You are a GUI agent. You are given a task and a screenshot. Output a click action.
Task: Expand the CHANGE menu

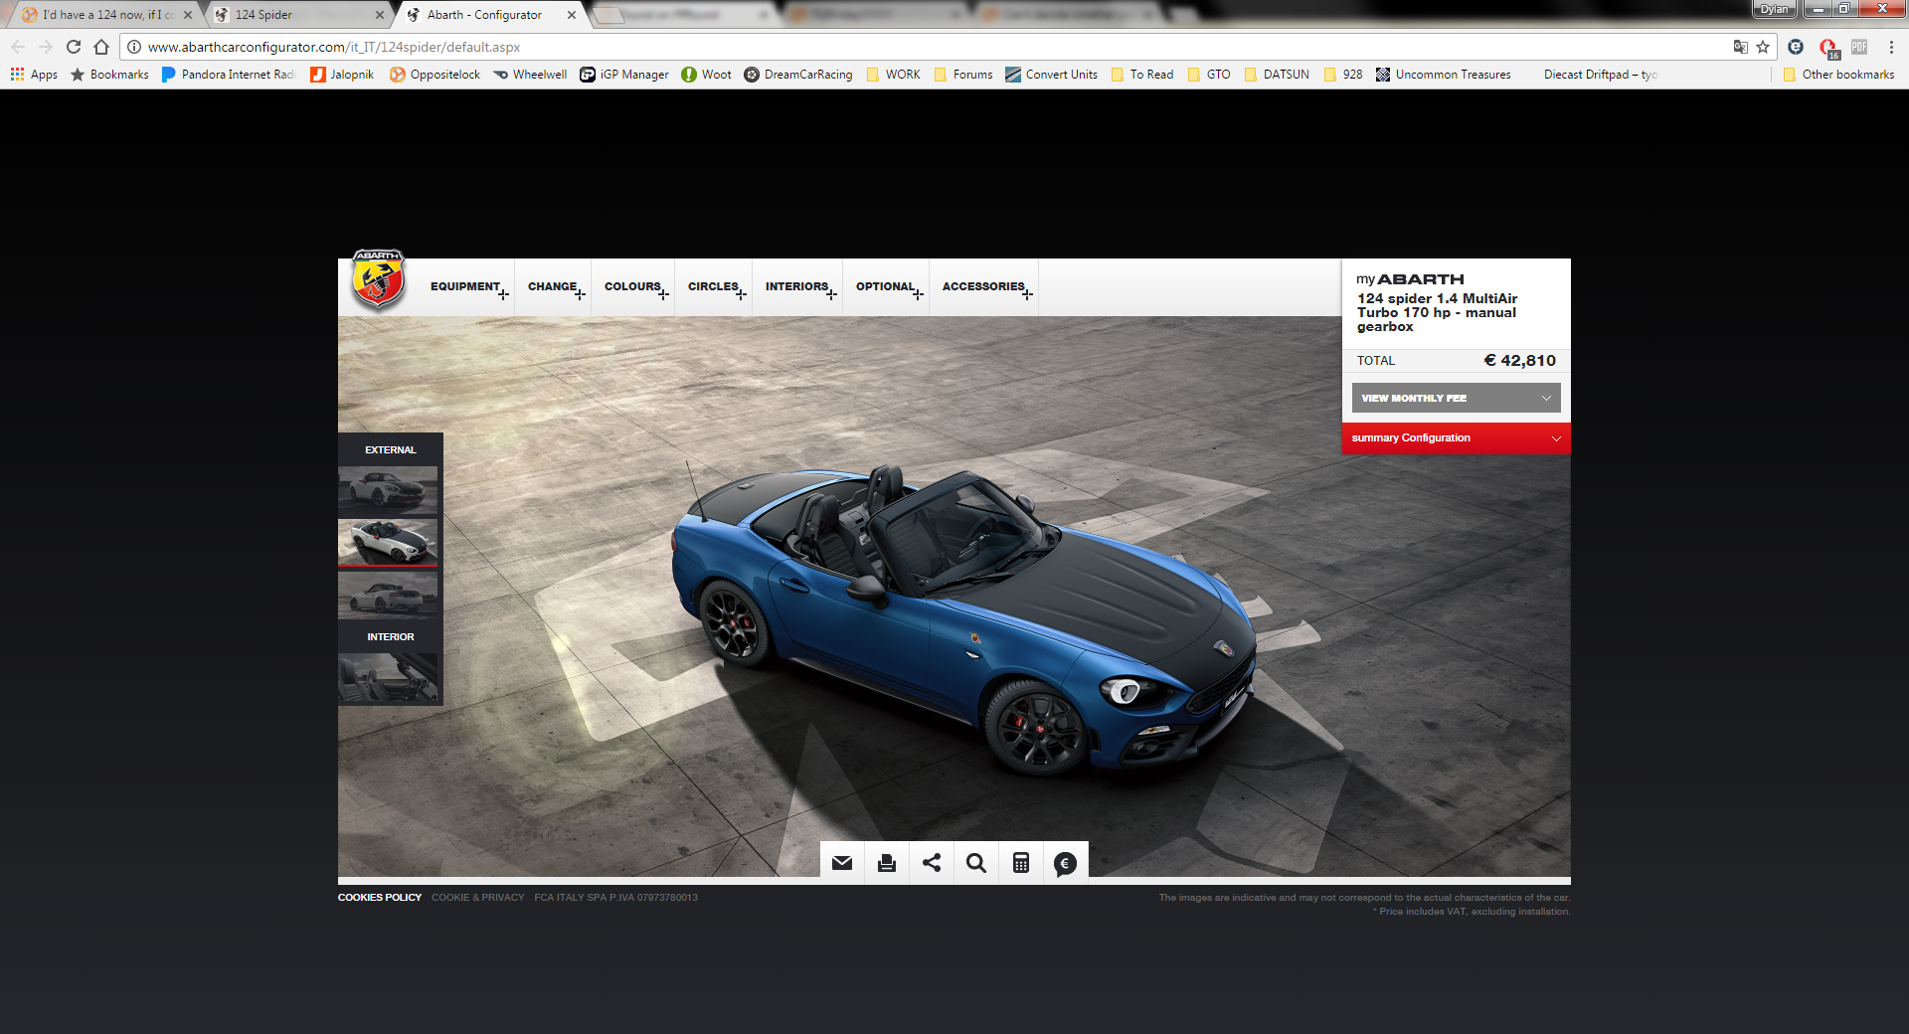point(555,287)
